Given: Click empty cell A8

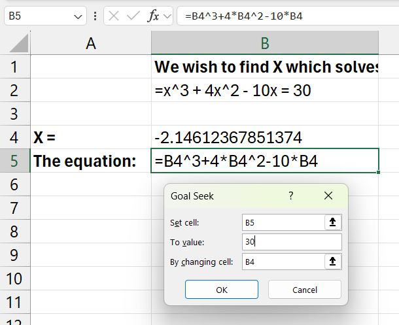Looking at the screenshot, I should [x=91, y=231].
